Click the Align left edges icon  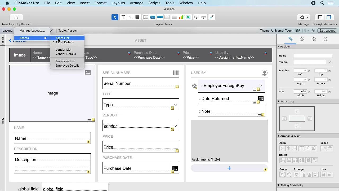click(283, 149)
